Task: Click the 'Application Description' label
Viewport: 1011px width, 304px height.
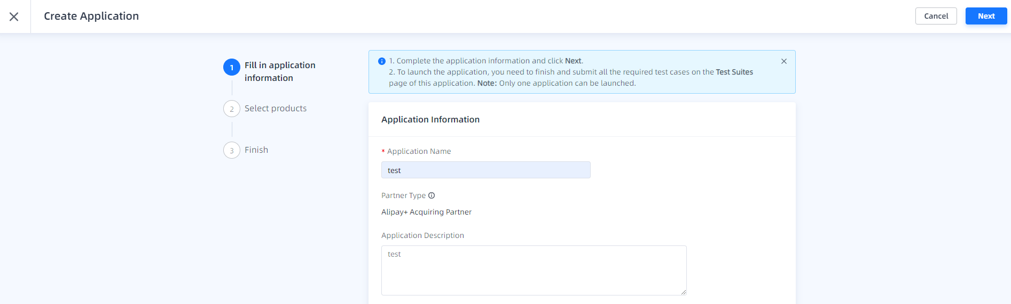Action: (422, 235)
